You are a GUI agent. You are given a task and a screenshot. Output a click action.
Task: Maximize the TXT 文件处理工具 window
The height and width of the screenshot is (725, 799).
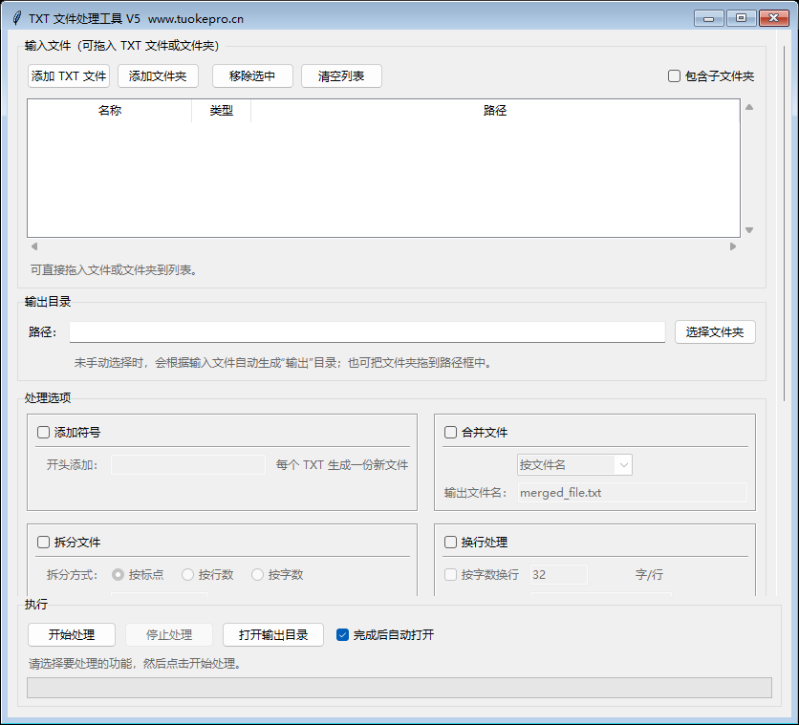[742, 18]
